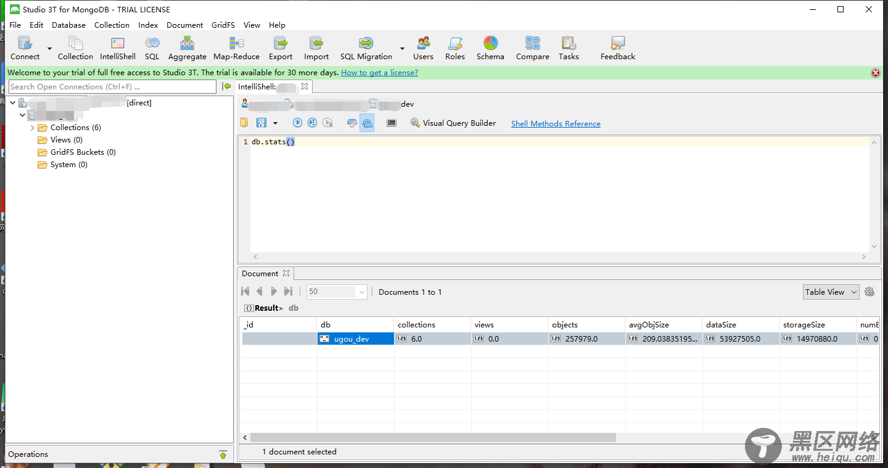Viewport: 888px width, 468px height.
Task: Open the Tasks tool
Action: pyautogui.click(x=569, y=48)
